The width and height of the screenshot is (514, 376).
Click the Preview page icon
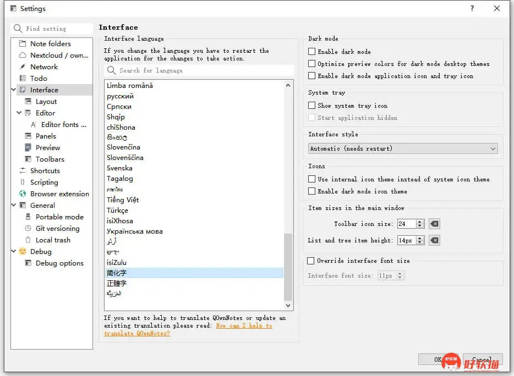(x=28, y=147)
